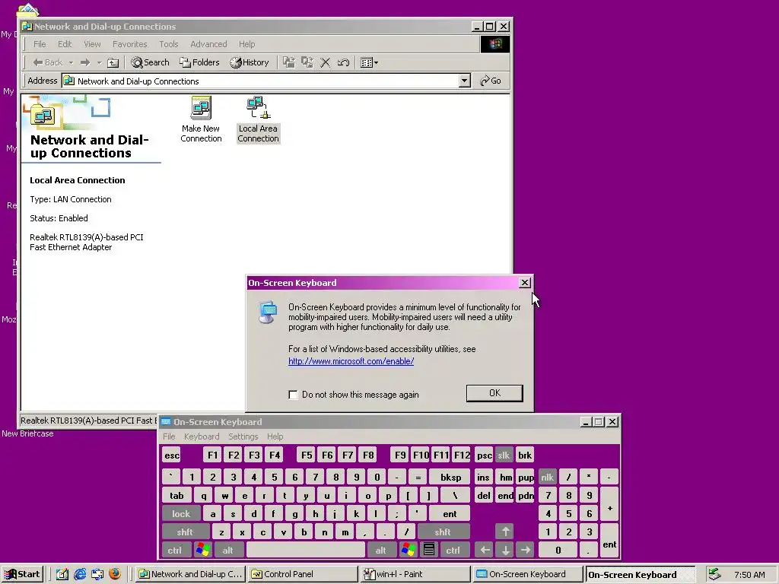Click the Forward arrow toolbar icon
The image size is (779, 584).
(85, 62)
